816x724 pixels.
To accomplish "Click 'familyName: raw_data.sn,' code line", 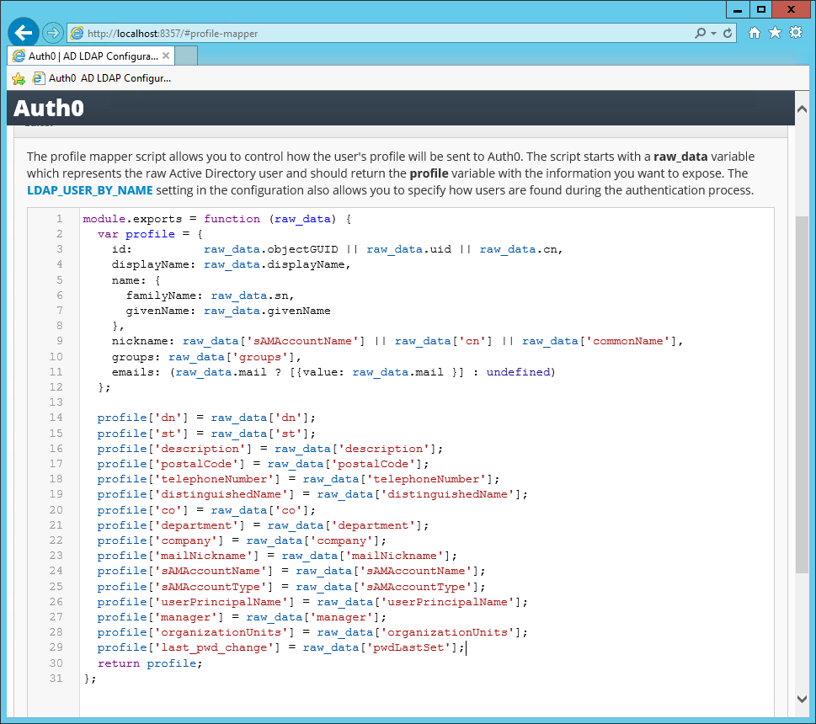I will 211,295.
